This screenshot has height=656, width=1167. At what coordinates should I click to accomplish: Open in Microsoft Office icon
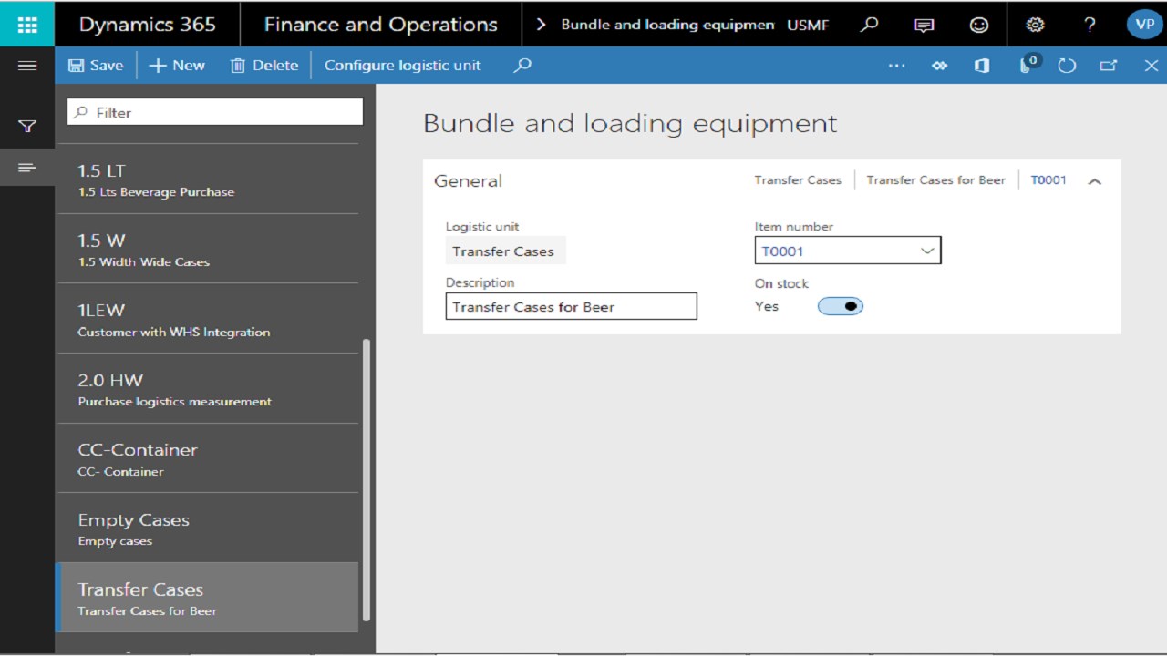[982, 66]
